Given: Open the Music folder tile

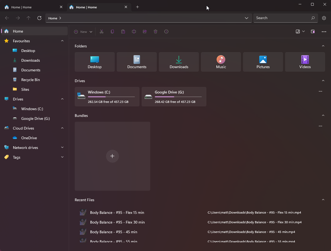Looking at the screenshot, I should coord(221,62).
